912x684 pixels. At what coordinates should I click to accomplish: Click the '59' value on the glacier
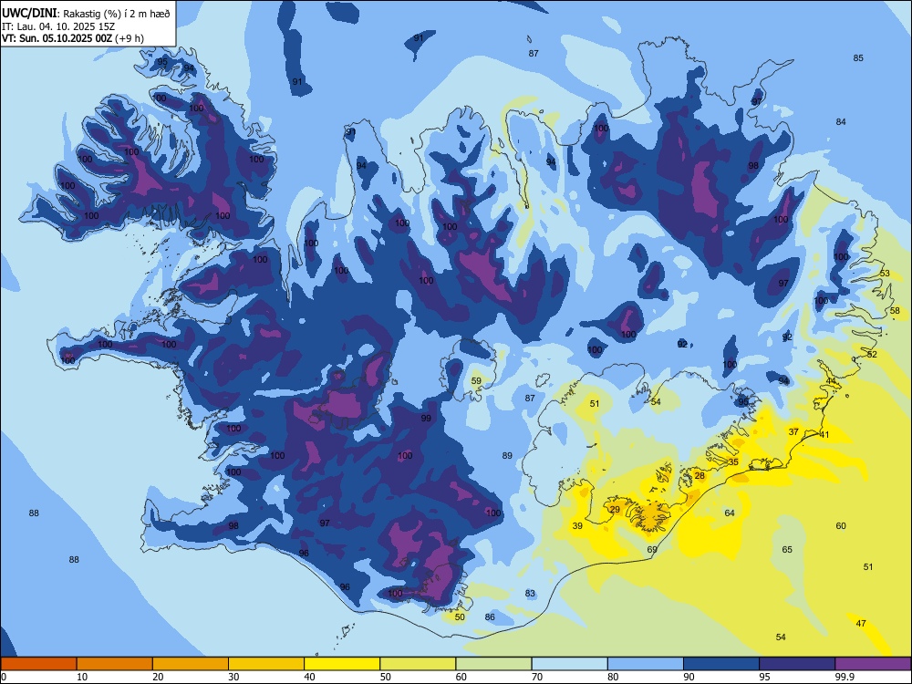click(476, 381)
